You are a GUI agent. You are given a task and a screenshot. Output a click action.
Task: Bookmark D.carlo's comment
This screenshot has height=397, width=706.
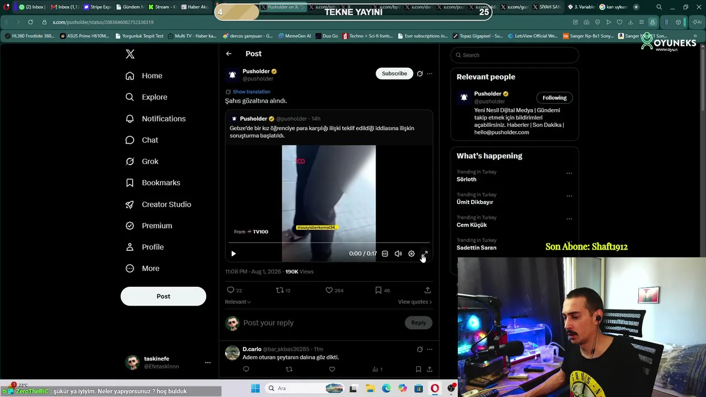click(x=418, y=369)
